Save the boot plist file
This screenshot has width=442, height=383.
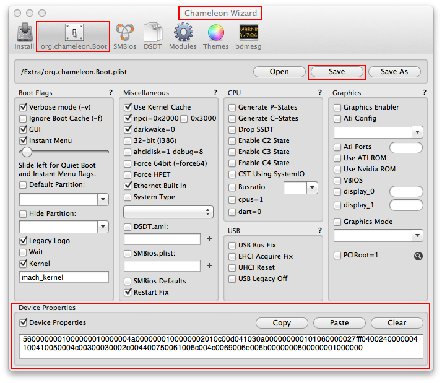(x=337, y=72)
